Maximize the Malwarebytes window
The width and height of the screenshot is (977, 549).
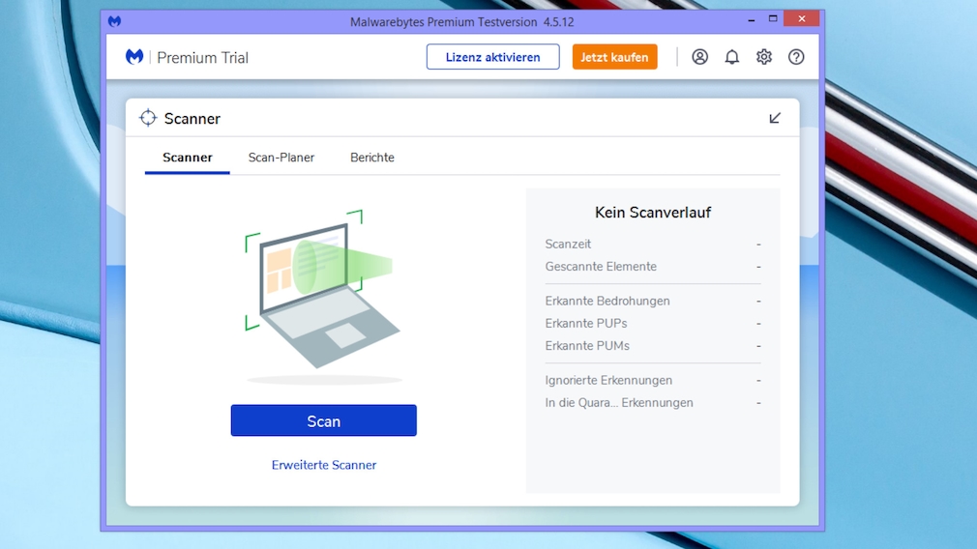773,18
